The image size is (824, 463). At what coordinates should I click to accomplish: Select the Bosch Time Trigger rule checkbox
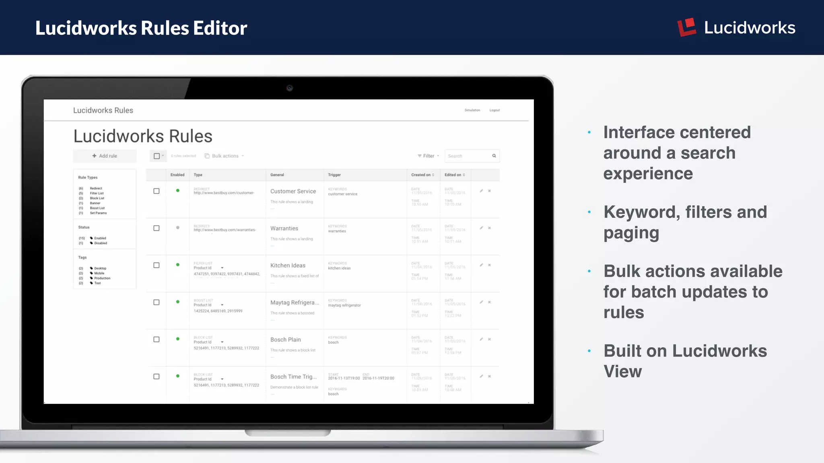tap(157, 377)
